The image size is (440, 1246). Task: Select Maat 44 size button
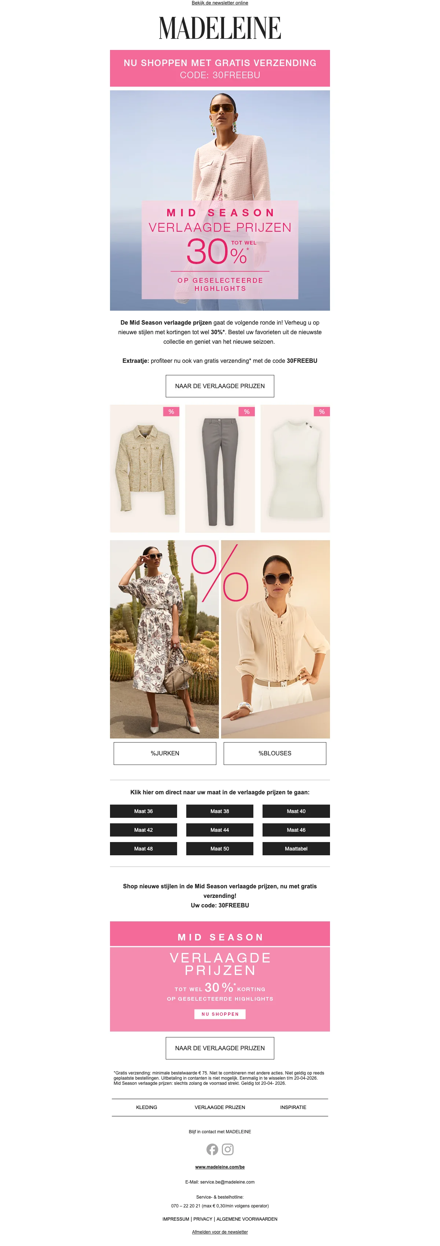pyautogui.click(x=220, y=830)
